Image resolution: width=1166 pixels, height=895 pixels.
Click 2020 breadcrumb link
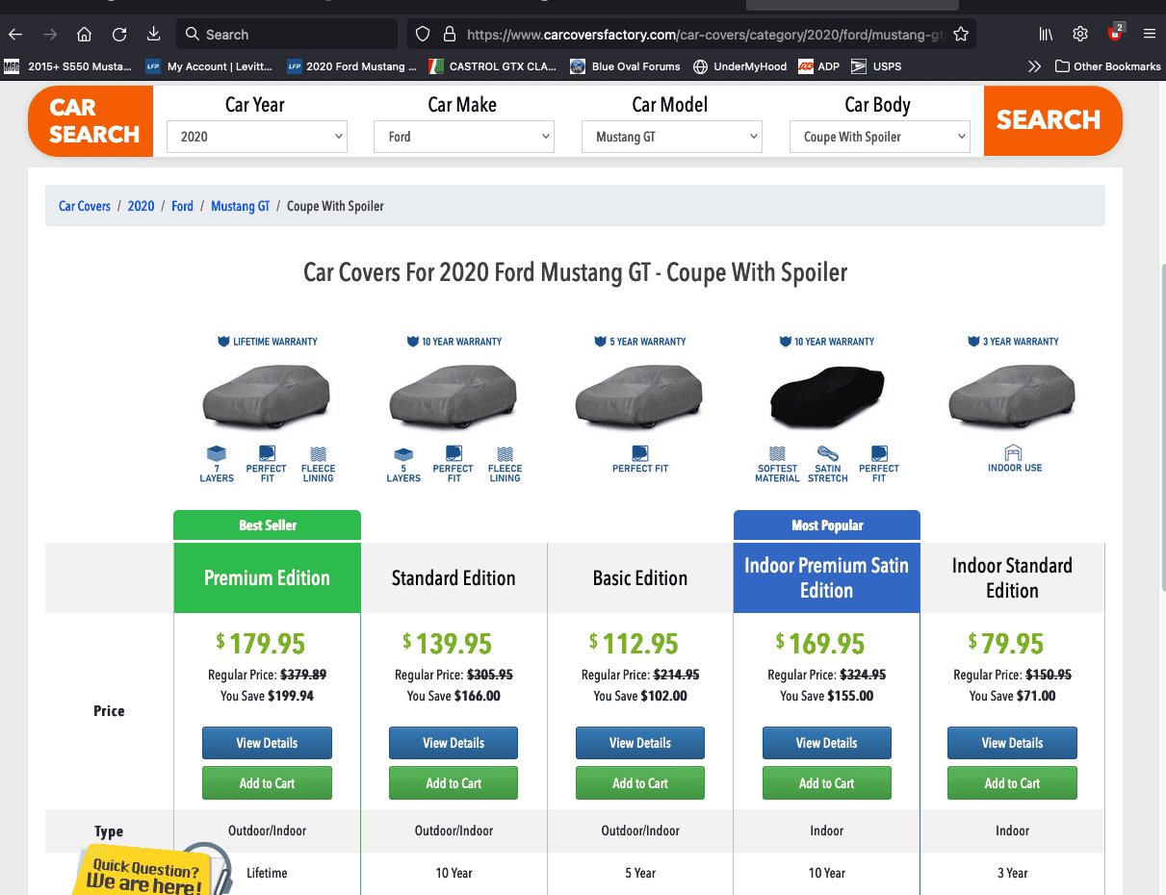click(141, 206)
